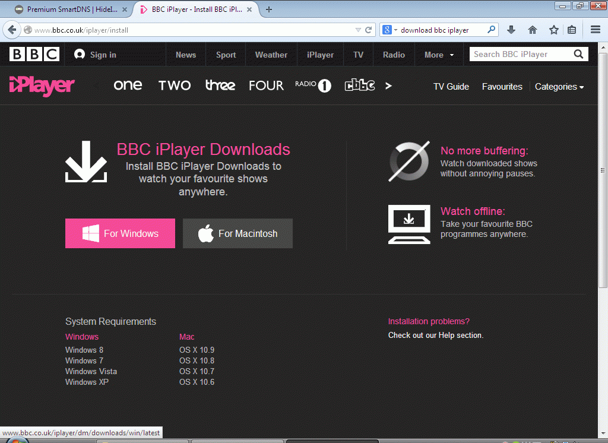The width and height of the screenshot is (608, 443).
Task: Click the search magnifier in browser search box
Action: pos(491,30)
